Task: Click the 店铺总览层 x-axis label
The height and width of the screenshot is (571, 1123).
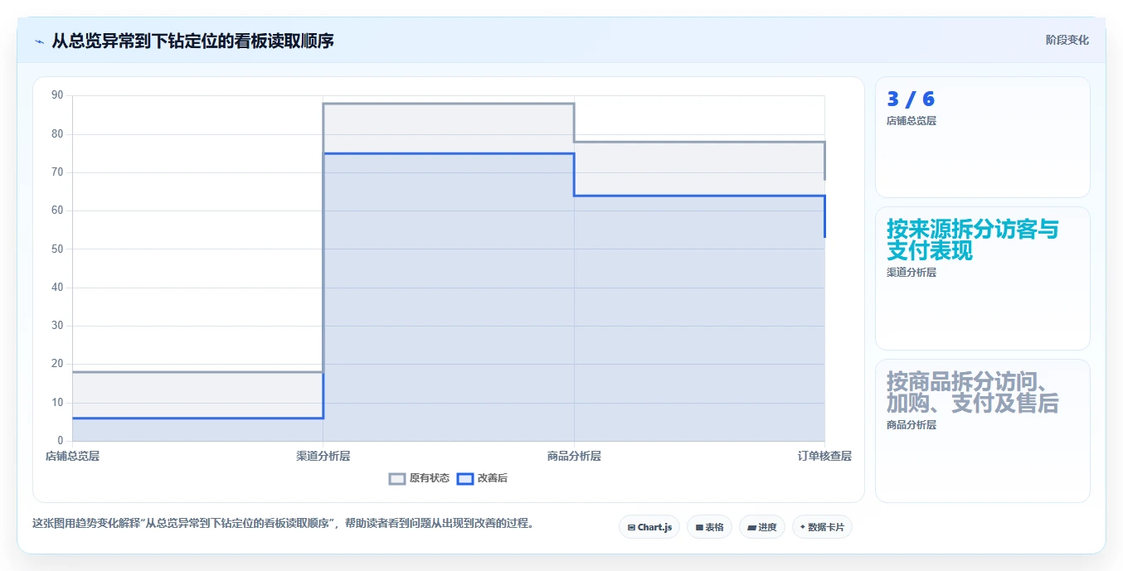Action: 72,456
